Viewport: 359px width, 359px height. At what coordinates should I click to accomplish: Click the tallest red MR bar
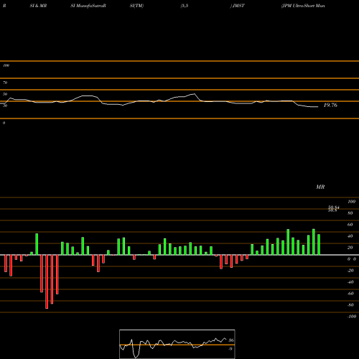tap(47, 281)
